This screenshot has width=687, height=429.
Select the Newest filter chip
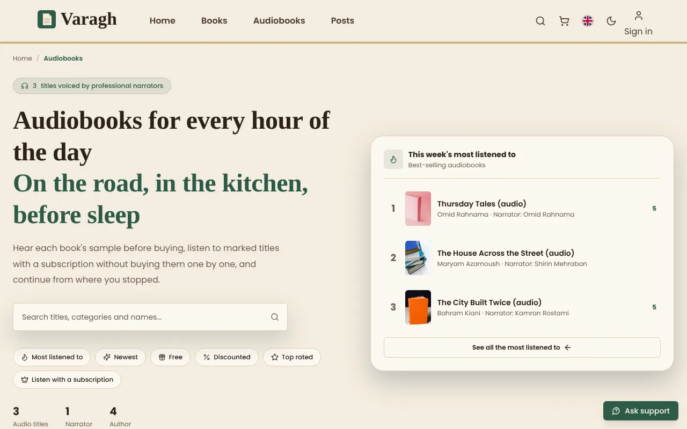pyautogui.click(x=120, y=357)
